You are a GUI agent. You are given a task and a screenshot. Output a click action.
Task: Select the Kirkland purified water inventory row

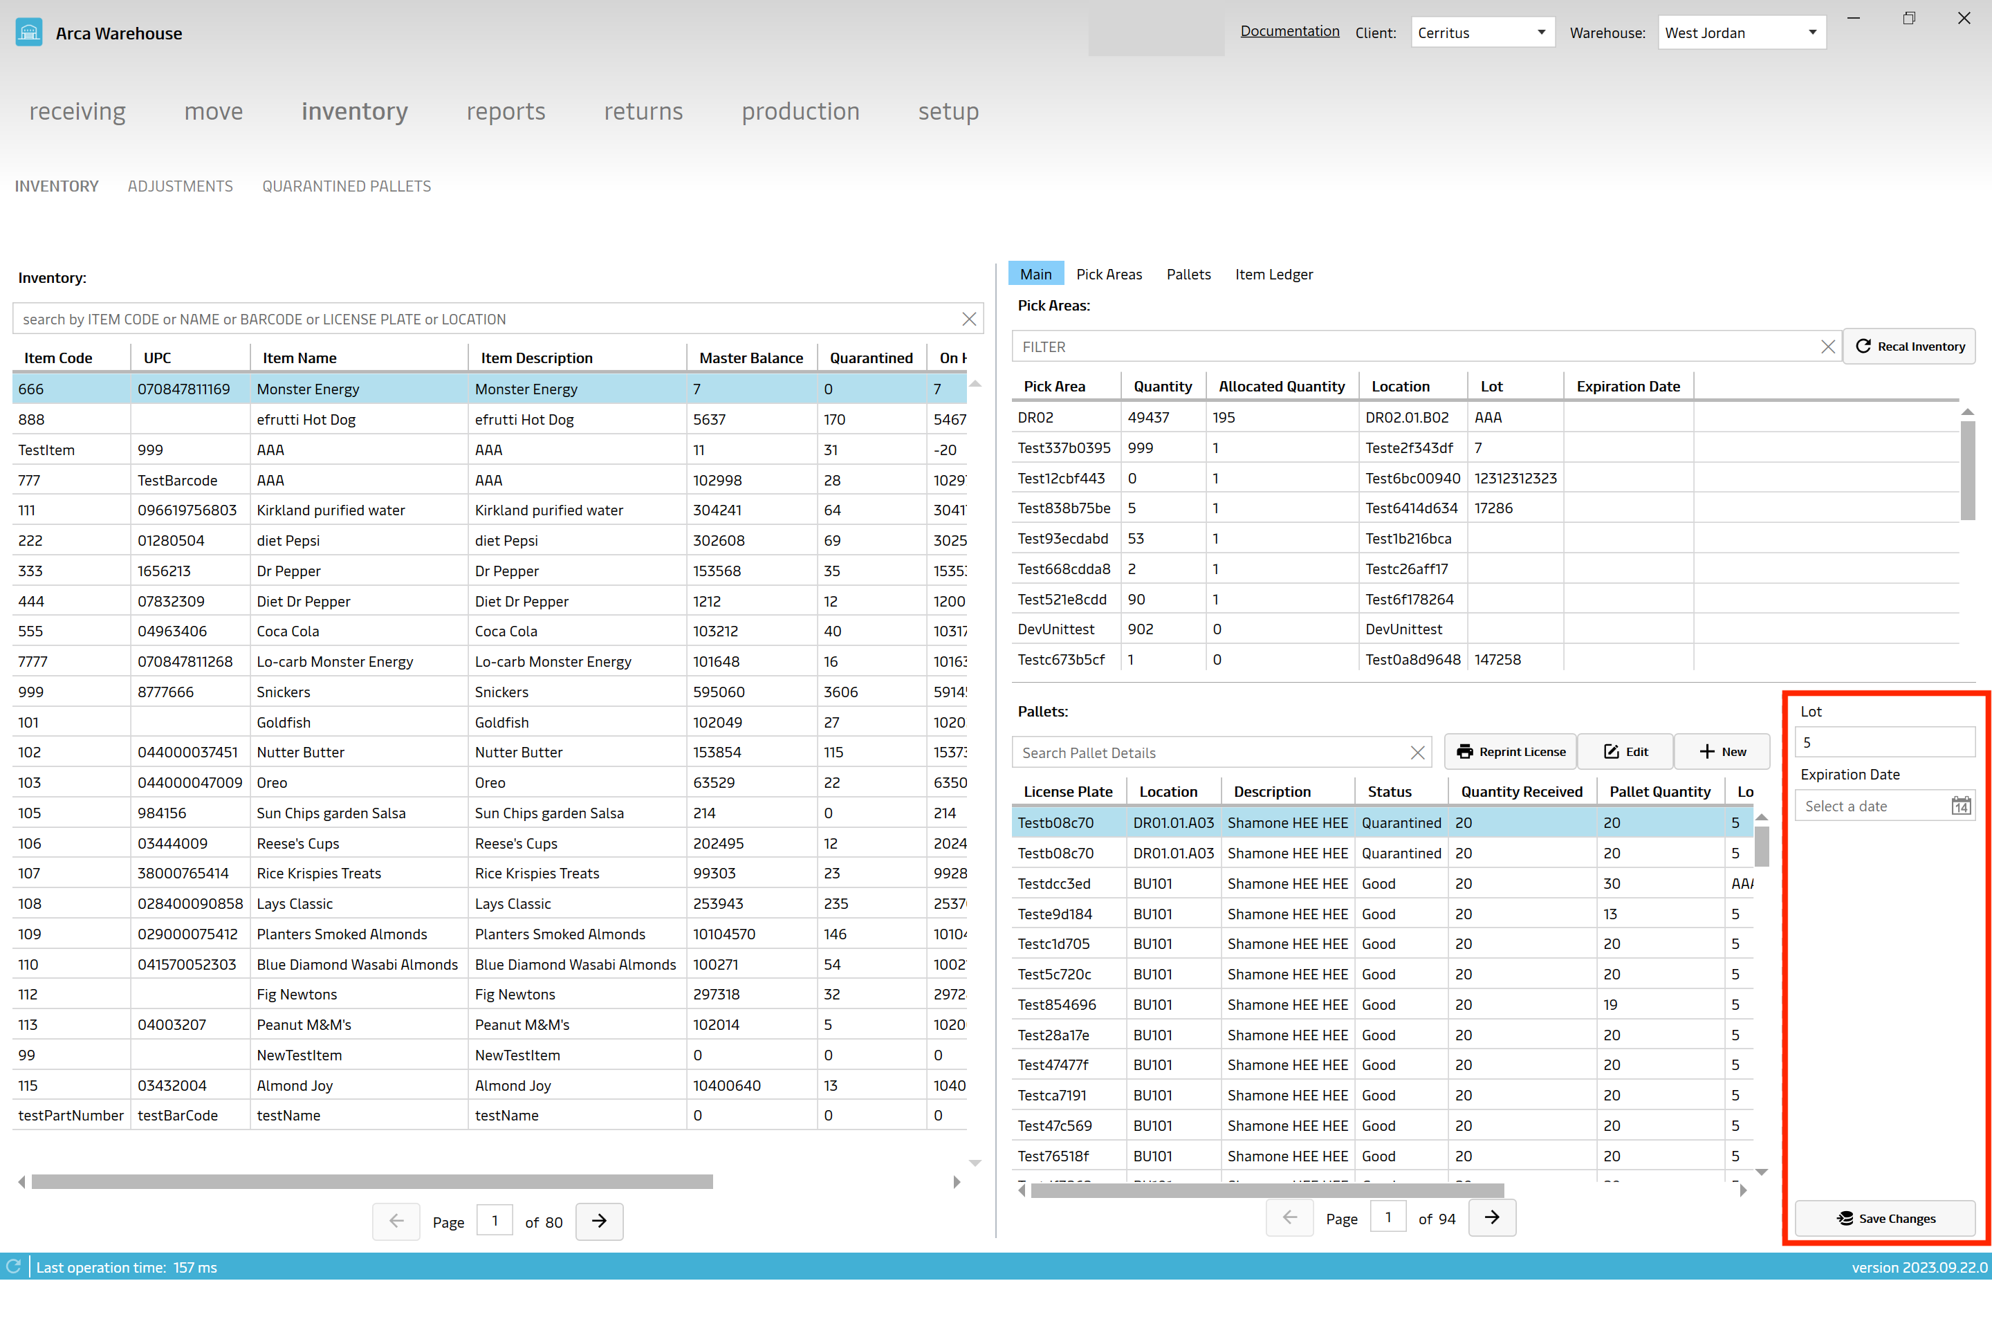click(x=490, y=510)
